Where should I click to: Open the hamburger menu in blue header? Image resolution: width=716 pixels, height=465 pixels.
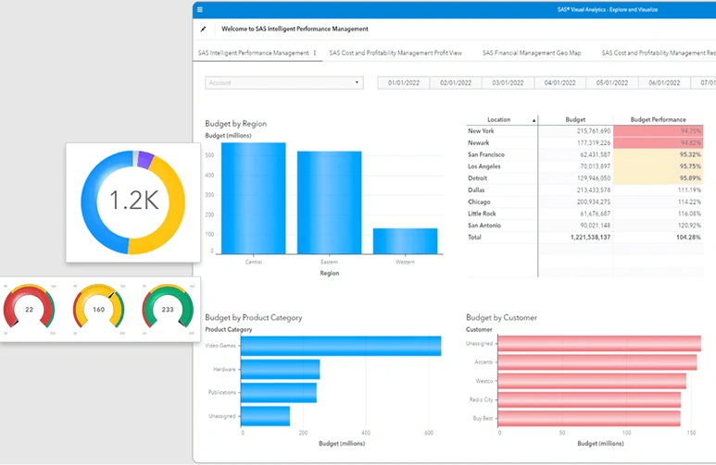click(x=200, y=9)
